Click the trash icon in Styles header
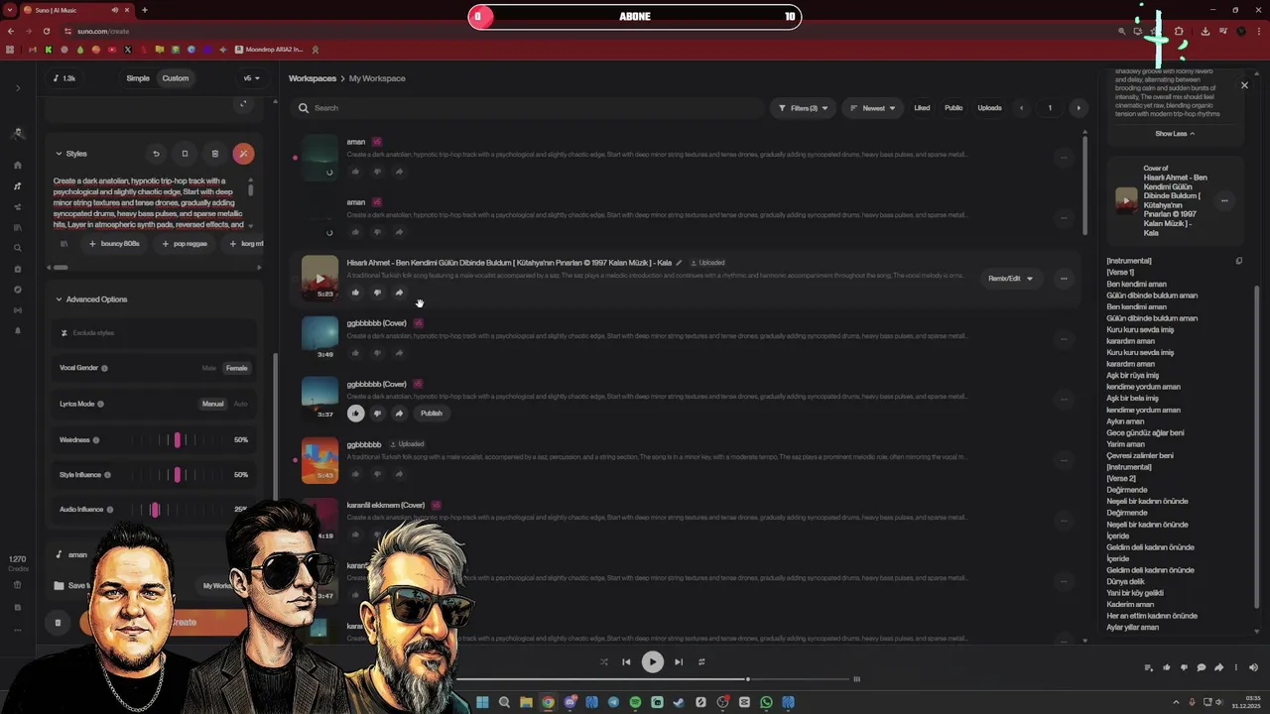This screenshot has height=714, width=1270. 214,154
